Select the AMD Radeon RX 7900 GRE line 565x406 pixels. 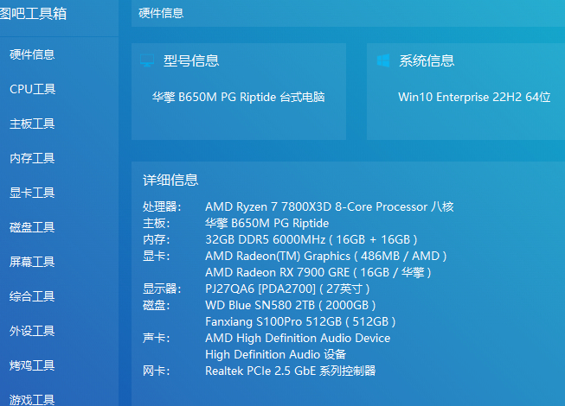pos(318,273)
